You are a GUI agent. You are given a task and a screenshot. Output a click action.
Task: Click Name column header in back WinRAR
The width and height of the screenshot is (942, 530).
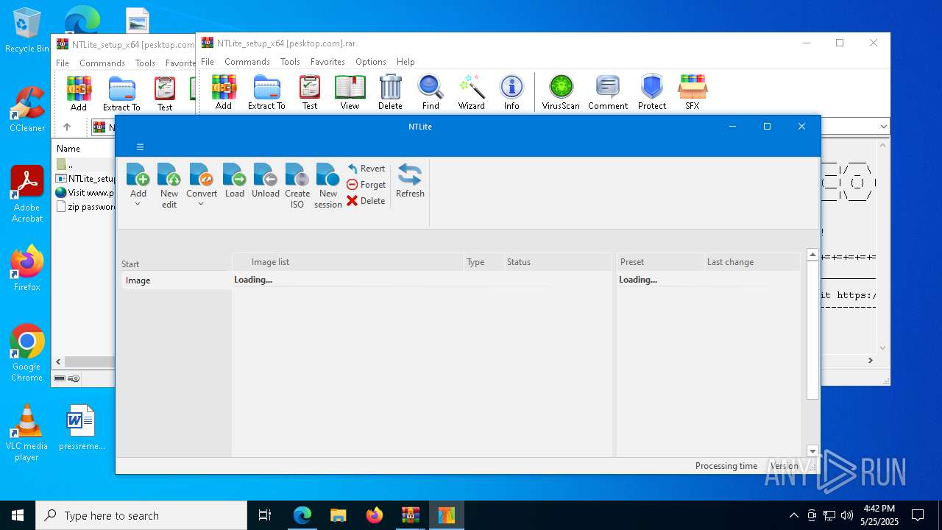68,148
